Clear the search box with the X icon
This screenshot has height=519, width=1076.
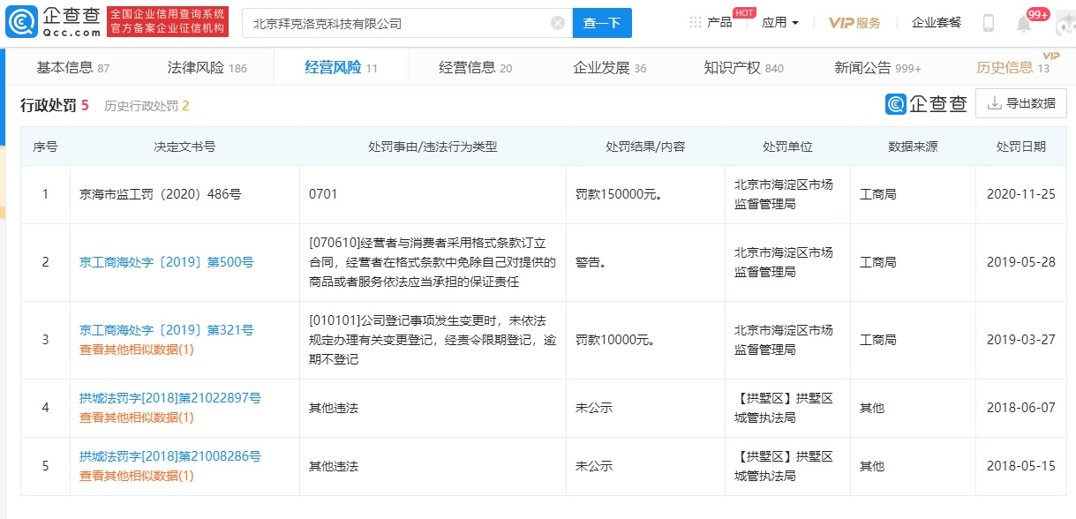[x=558, y=23]
